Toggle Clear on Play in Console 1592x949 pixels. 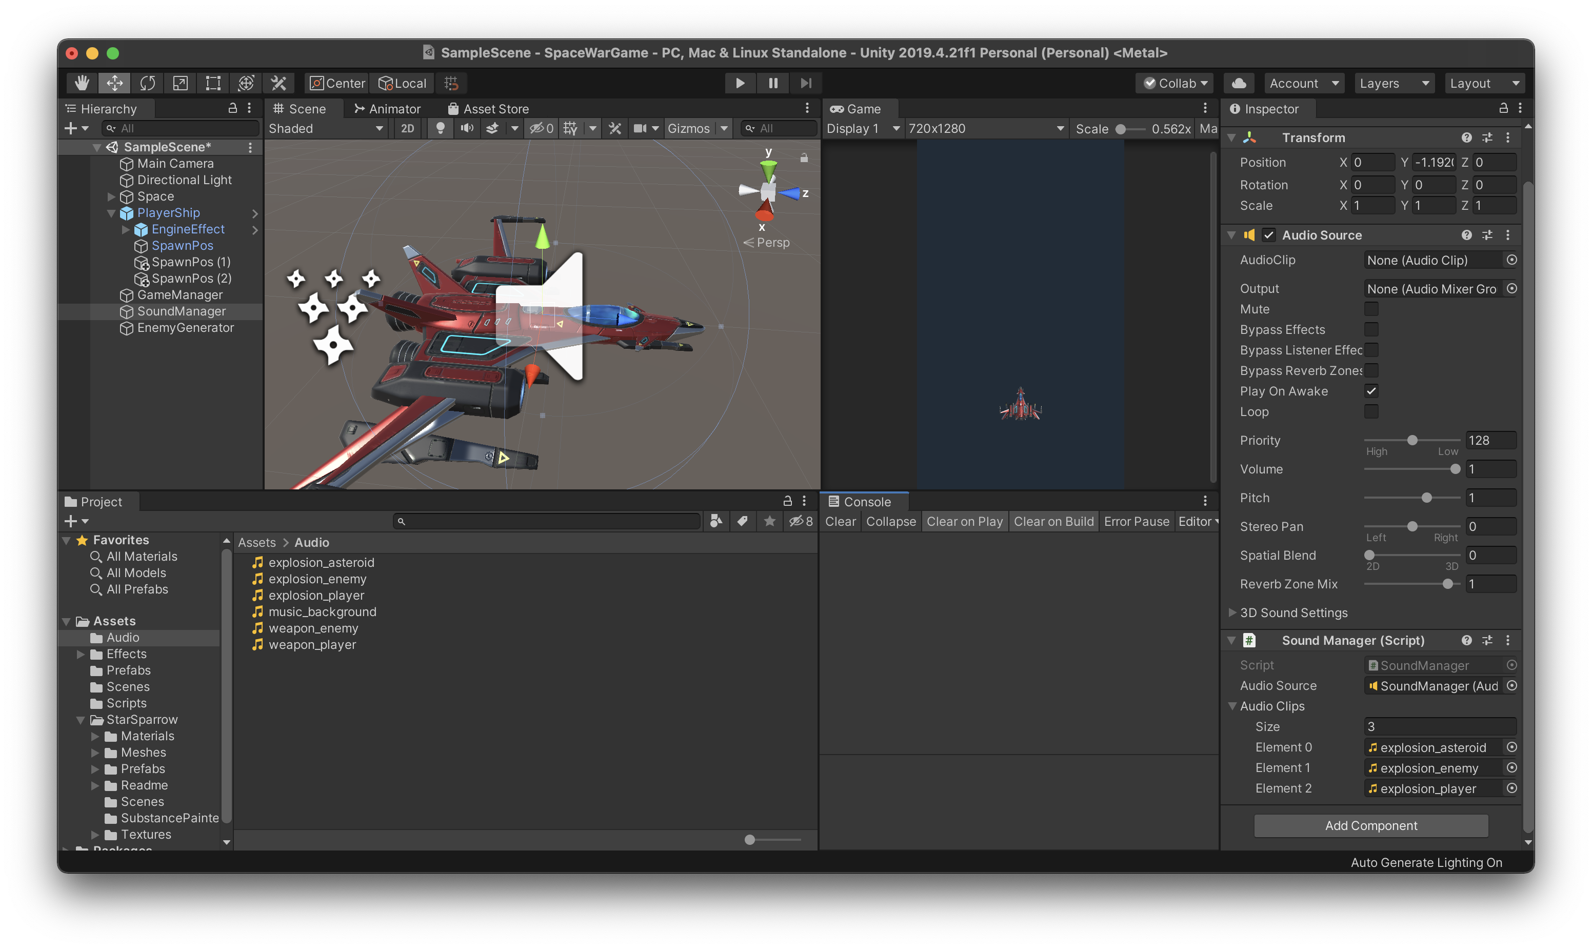click(x=964, y=522)
